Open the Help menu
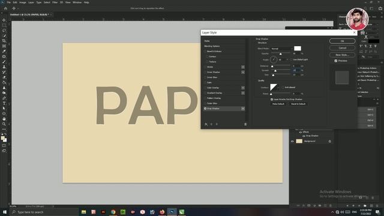Viewport: 384px width, 216px height. [86, 2]
